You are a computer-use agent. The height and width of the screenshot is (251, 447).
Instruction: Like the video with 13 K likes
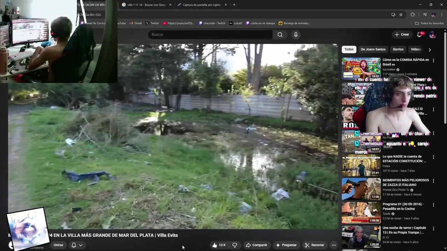[x=219, y=245]
